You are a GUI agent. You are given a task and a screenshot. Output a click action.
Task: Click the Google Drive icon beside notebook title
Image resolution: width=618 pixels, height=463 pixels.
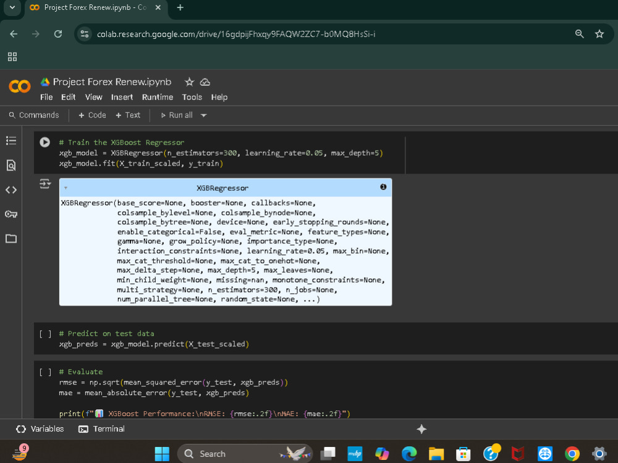(x=45, y=82)
